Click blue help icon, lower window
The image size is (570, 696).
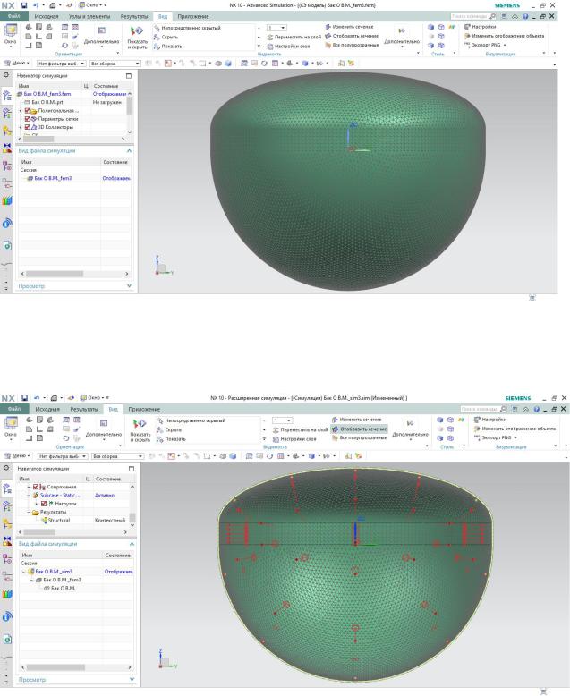tap(537, 409)
